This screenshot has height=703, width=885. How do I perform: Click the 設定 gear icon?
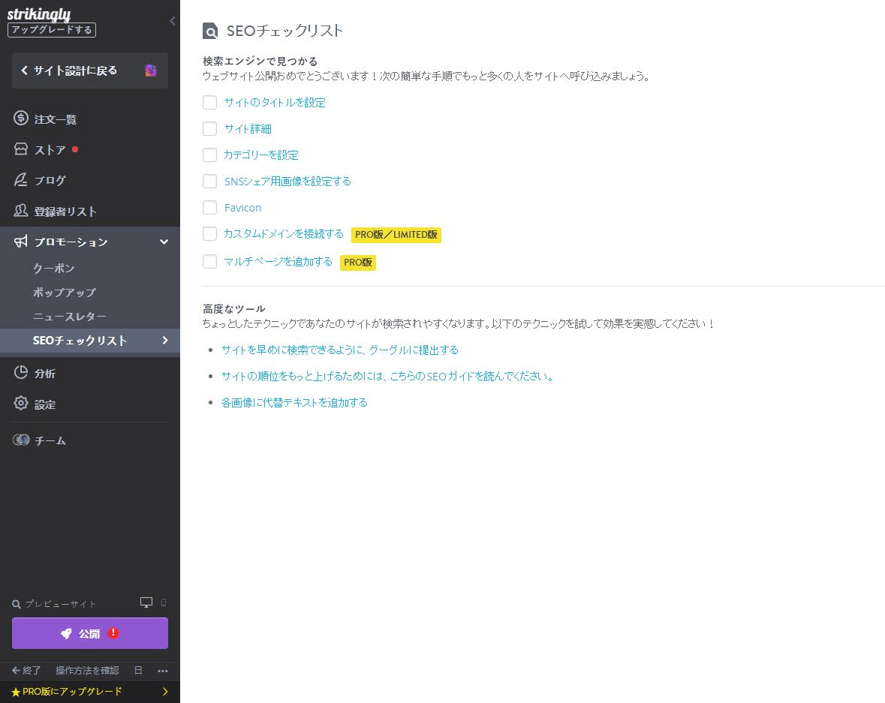pyautogui.click(x=20, y=404)
